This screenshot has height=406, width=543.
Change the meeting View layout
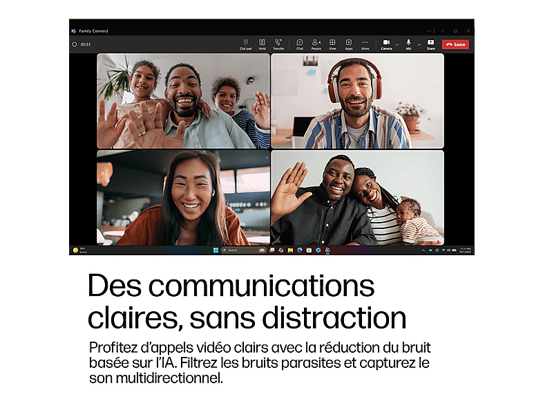point(332,44)
